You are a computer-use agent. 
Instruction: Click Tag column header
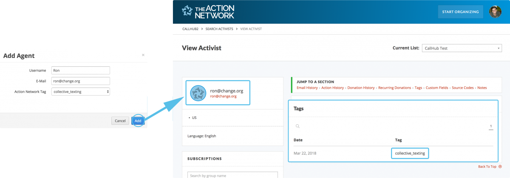point(398,140)
